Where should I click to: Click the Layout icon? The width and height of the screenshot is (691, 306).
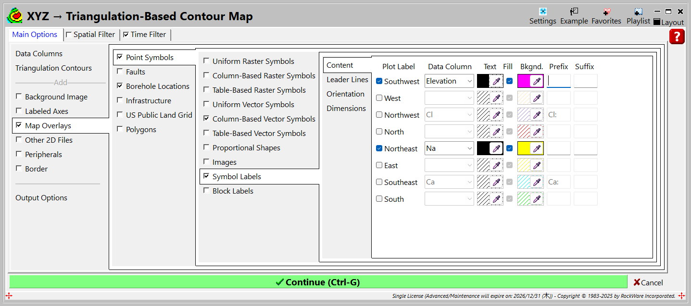(657, 22)
